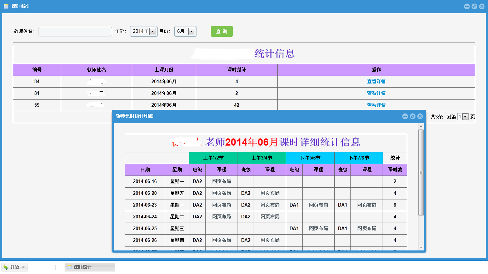The image size is (488, 274).
Task: Click the dialog scrollbar down arrow
Action: click(x=421, y=247)
